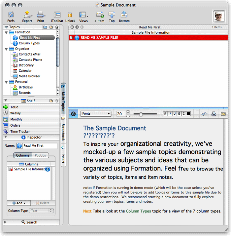Click the printer icon in notes toolbar
The height and width of the screenshot is (236, 231).
214,114
